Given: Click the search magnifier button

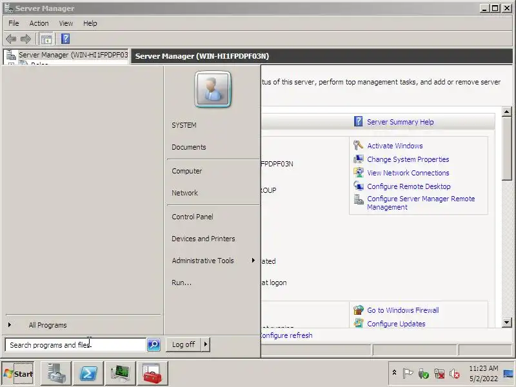Looking at the screenshot, I should tap(154, 344).
